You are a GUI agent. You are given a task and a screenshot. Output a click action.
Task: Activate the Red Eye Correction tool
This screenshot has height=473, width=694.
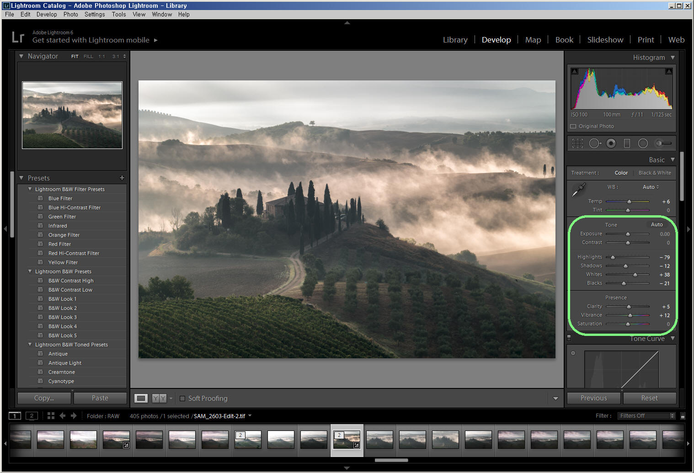(611, 143)
